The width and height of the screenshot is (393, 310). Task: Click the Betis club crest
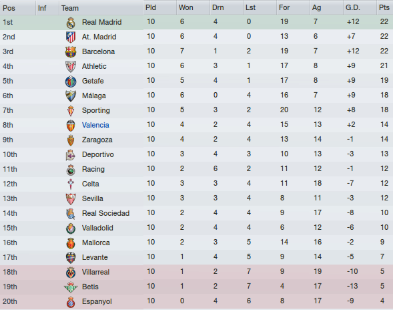pos(71,287)
